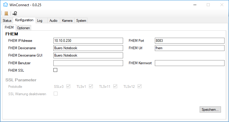Click the webcam icon in toolbar
Image resolution: width=229 pixels, height=122 pixels.
tap(15, 13)
